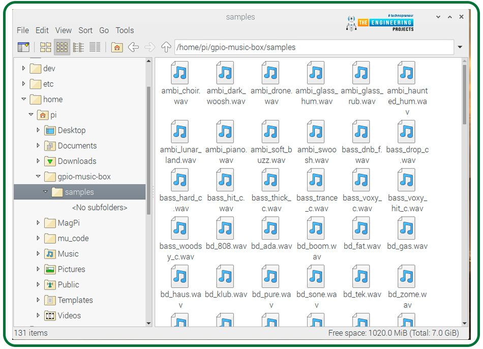Select ambi_haunted_hum.wav audio file

pyautogui.click(x=407, y=88)
